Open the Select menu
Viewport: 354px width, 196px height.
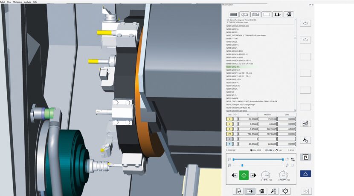tap(3, 2)
